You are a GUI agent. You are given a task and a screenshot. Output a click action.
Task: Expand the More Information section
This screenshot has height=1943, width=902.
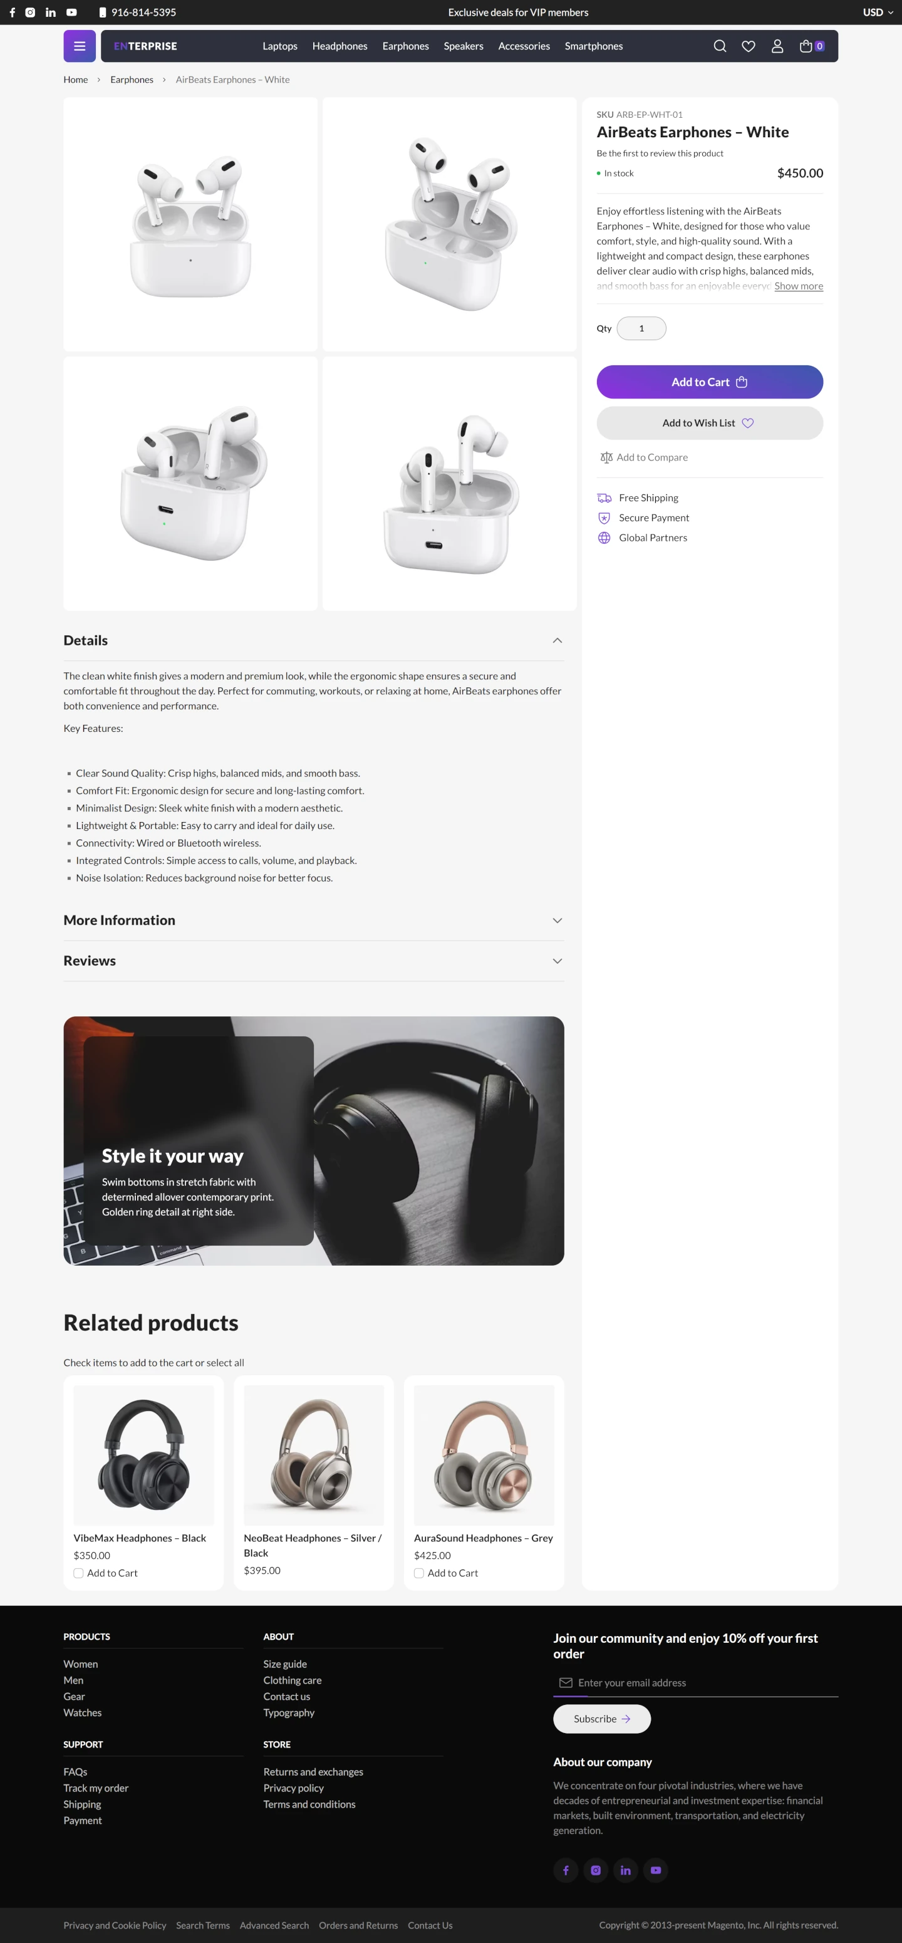tap(313, 920)
